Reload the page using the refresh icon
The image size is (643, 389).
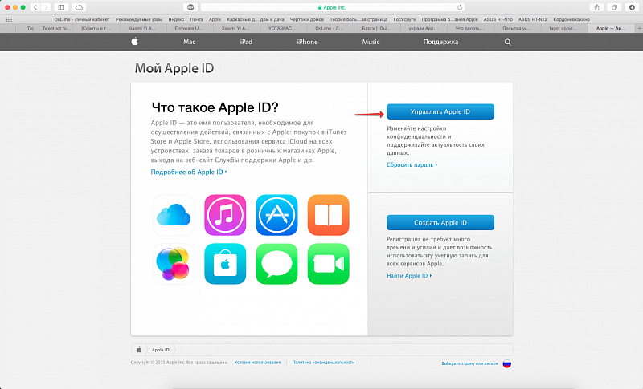(x=460, y=7)
